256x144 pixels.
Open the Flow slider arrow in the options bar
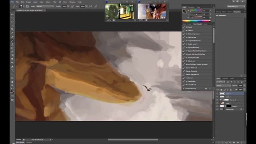coord(86,6)
